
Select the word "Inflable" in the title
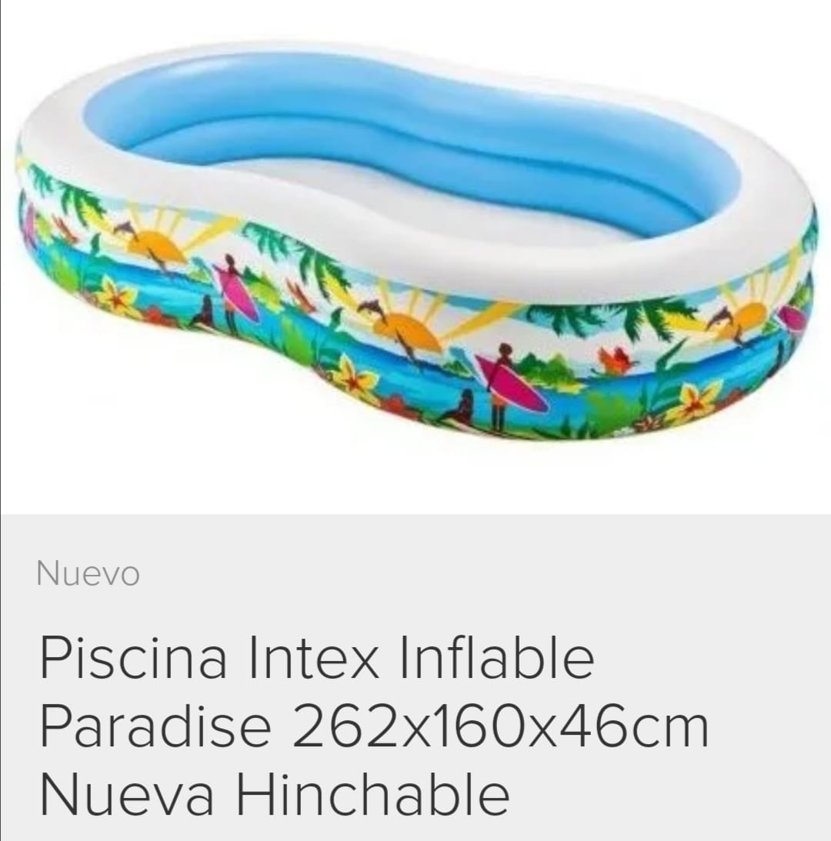point(497,658)
